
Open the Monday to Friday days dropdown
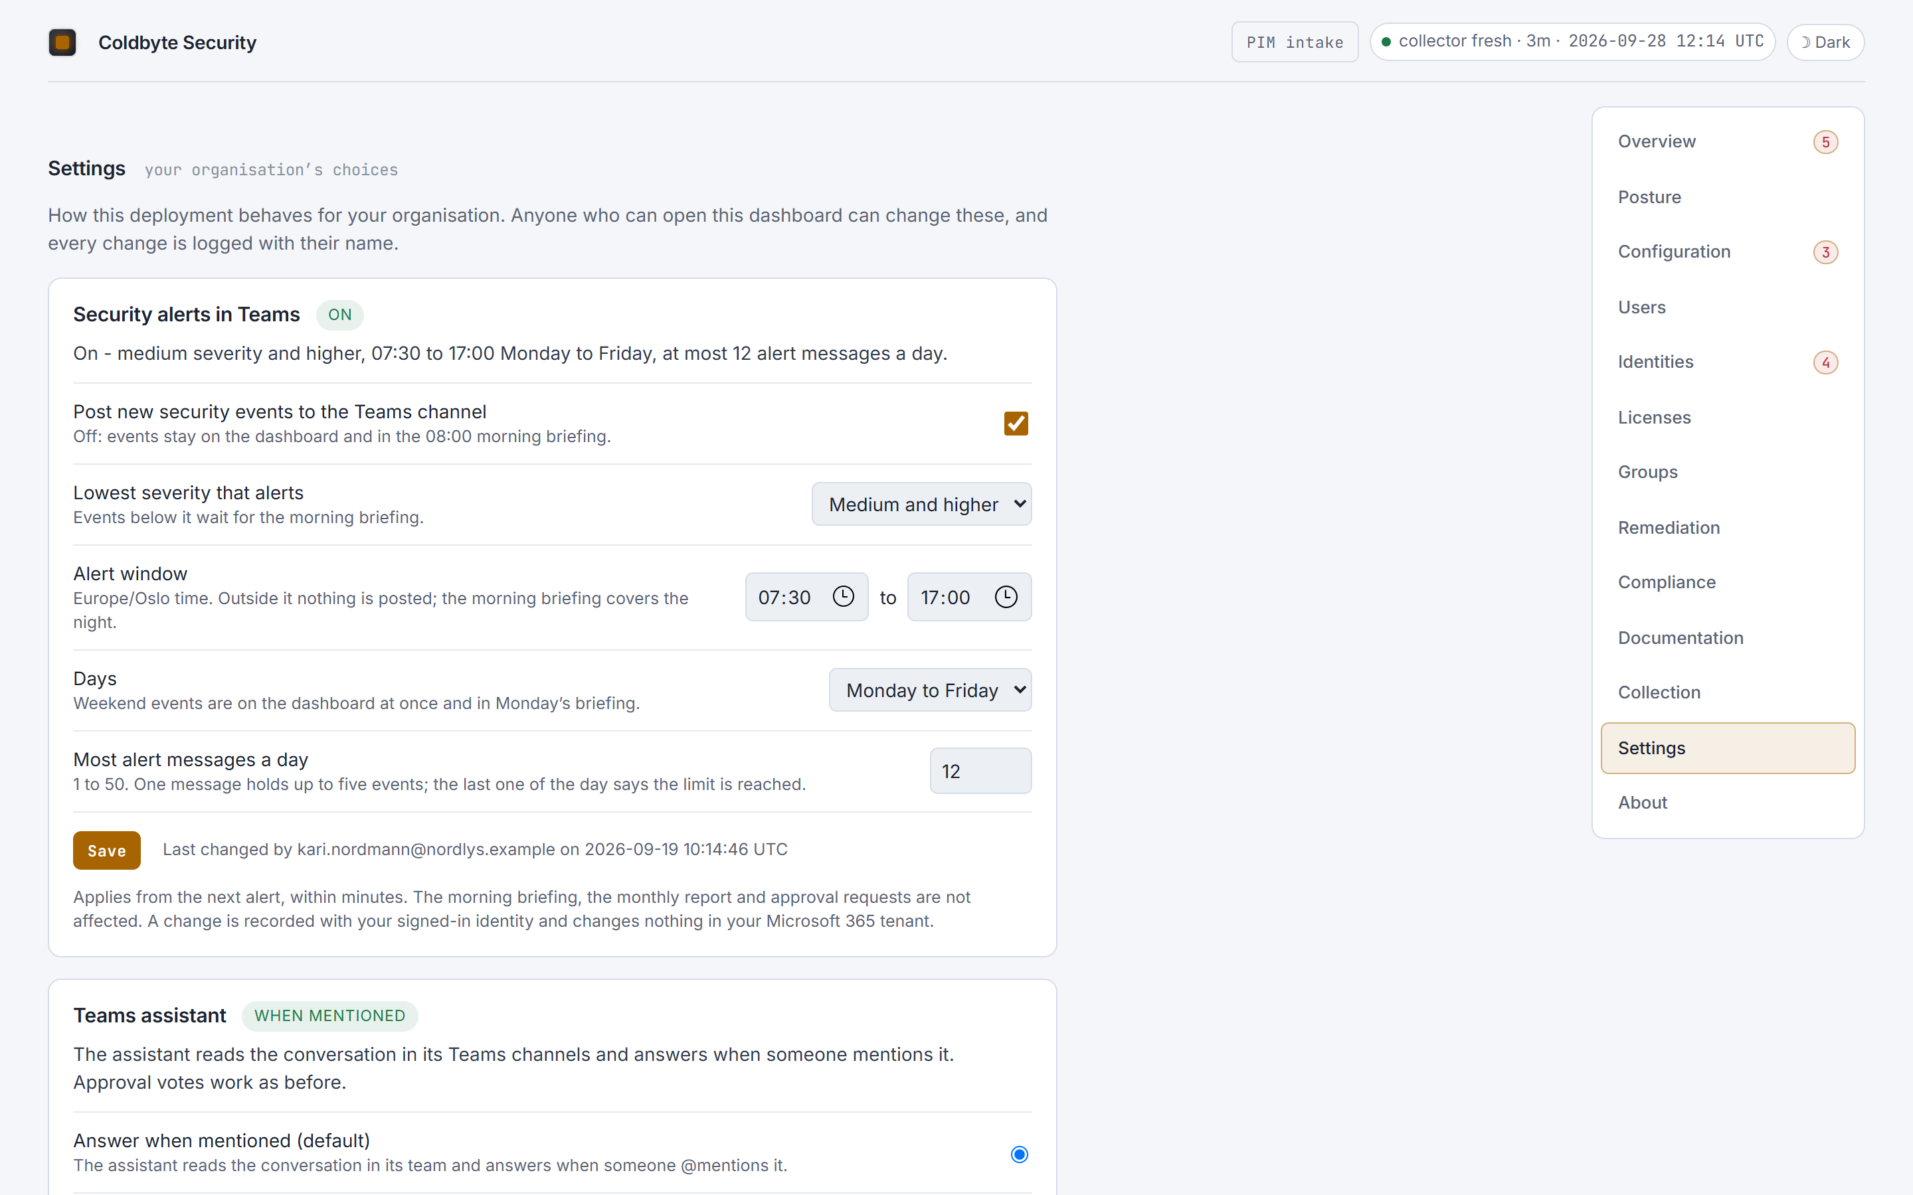coord(930,690)
